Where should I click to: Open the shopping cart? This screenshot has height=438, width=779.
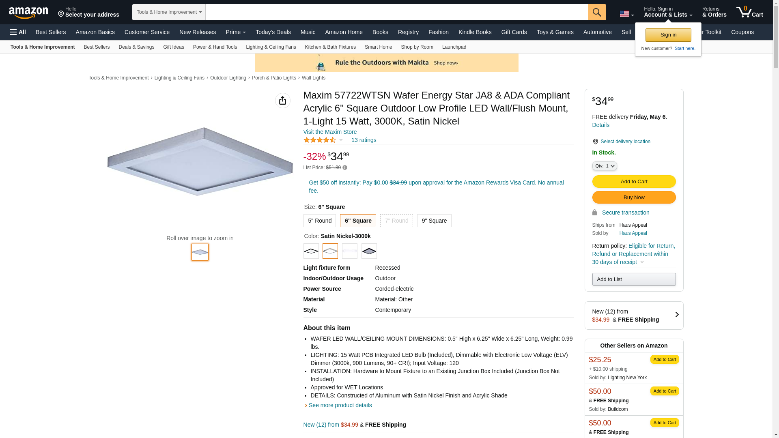coord(749,12)
